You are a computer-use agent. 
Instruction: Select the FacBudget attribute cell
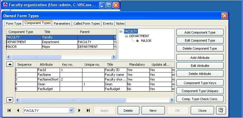pyautogui.click(x=48, y=89)
